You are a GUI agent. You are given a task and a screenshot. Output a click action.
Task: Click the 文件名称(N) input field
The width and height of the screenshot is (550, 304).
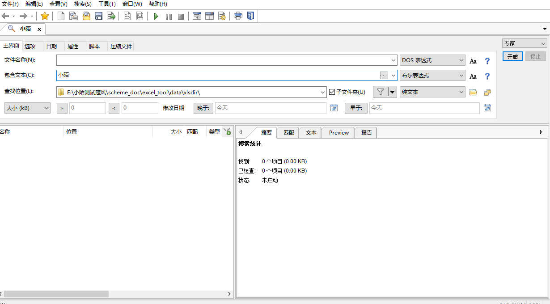pyautogui.click(x=224, y=60)
